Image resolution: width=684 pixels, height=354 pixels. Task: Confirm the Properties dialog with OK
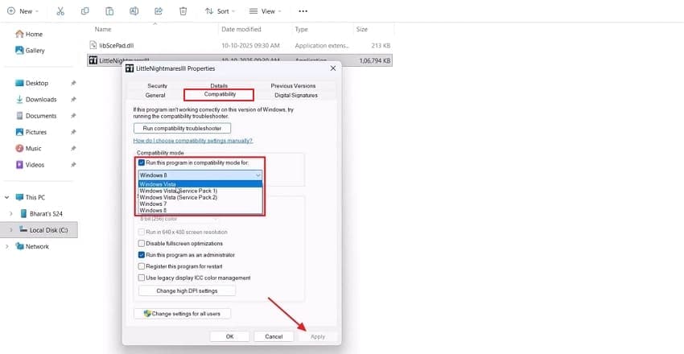click(229, 336)
